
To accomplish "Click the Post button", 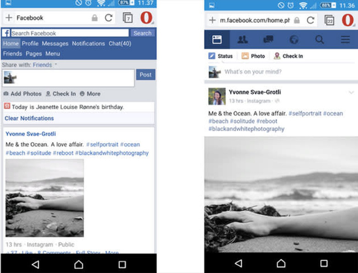I will click(145, 75).
